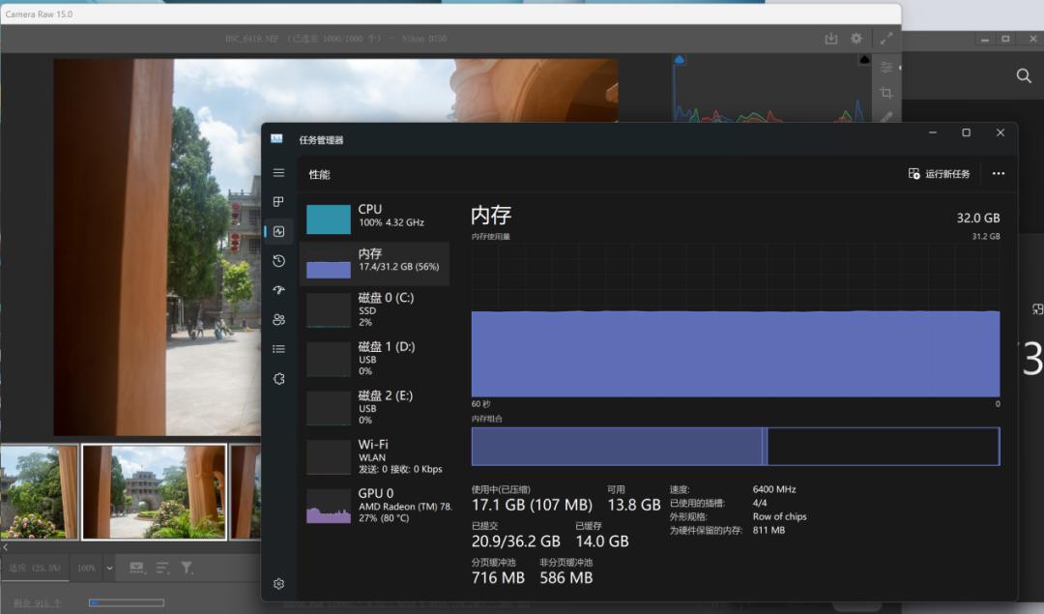Select the Crop tool in Camera Raw
Screen dimensions: 1044x614
[886, 91]
